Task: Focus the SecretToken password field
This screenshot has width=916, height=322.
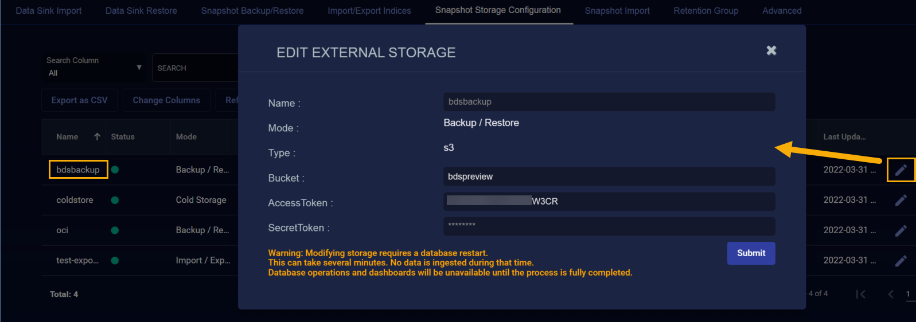Action: pos(609,226)
